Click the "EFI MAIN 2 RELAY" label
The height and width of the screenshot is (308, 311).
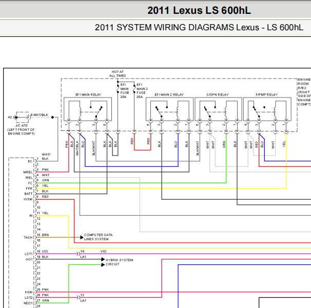(169, 94)
